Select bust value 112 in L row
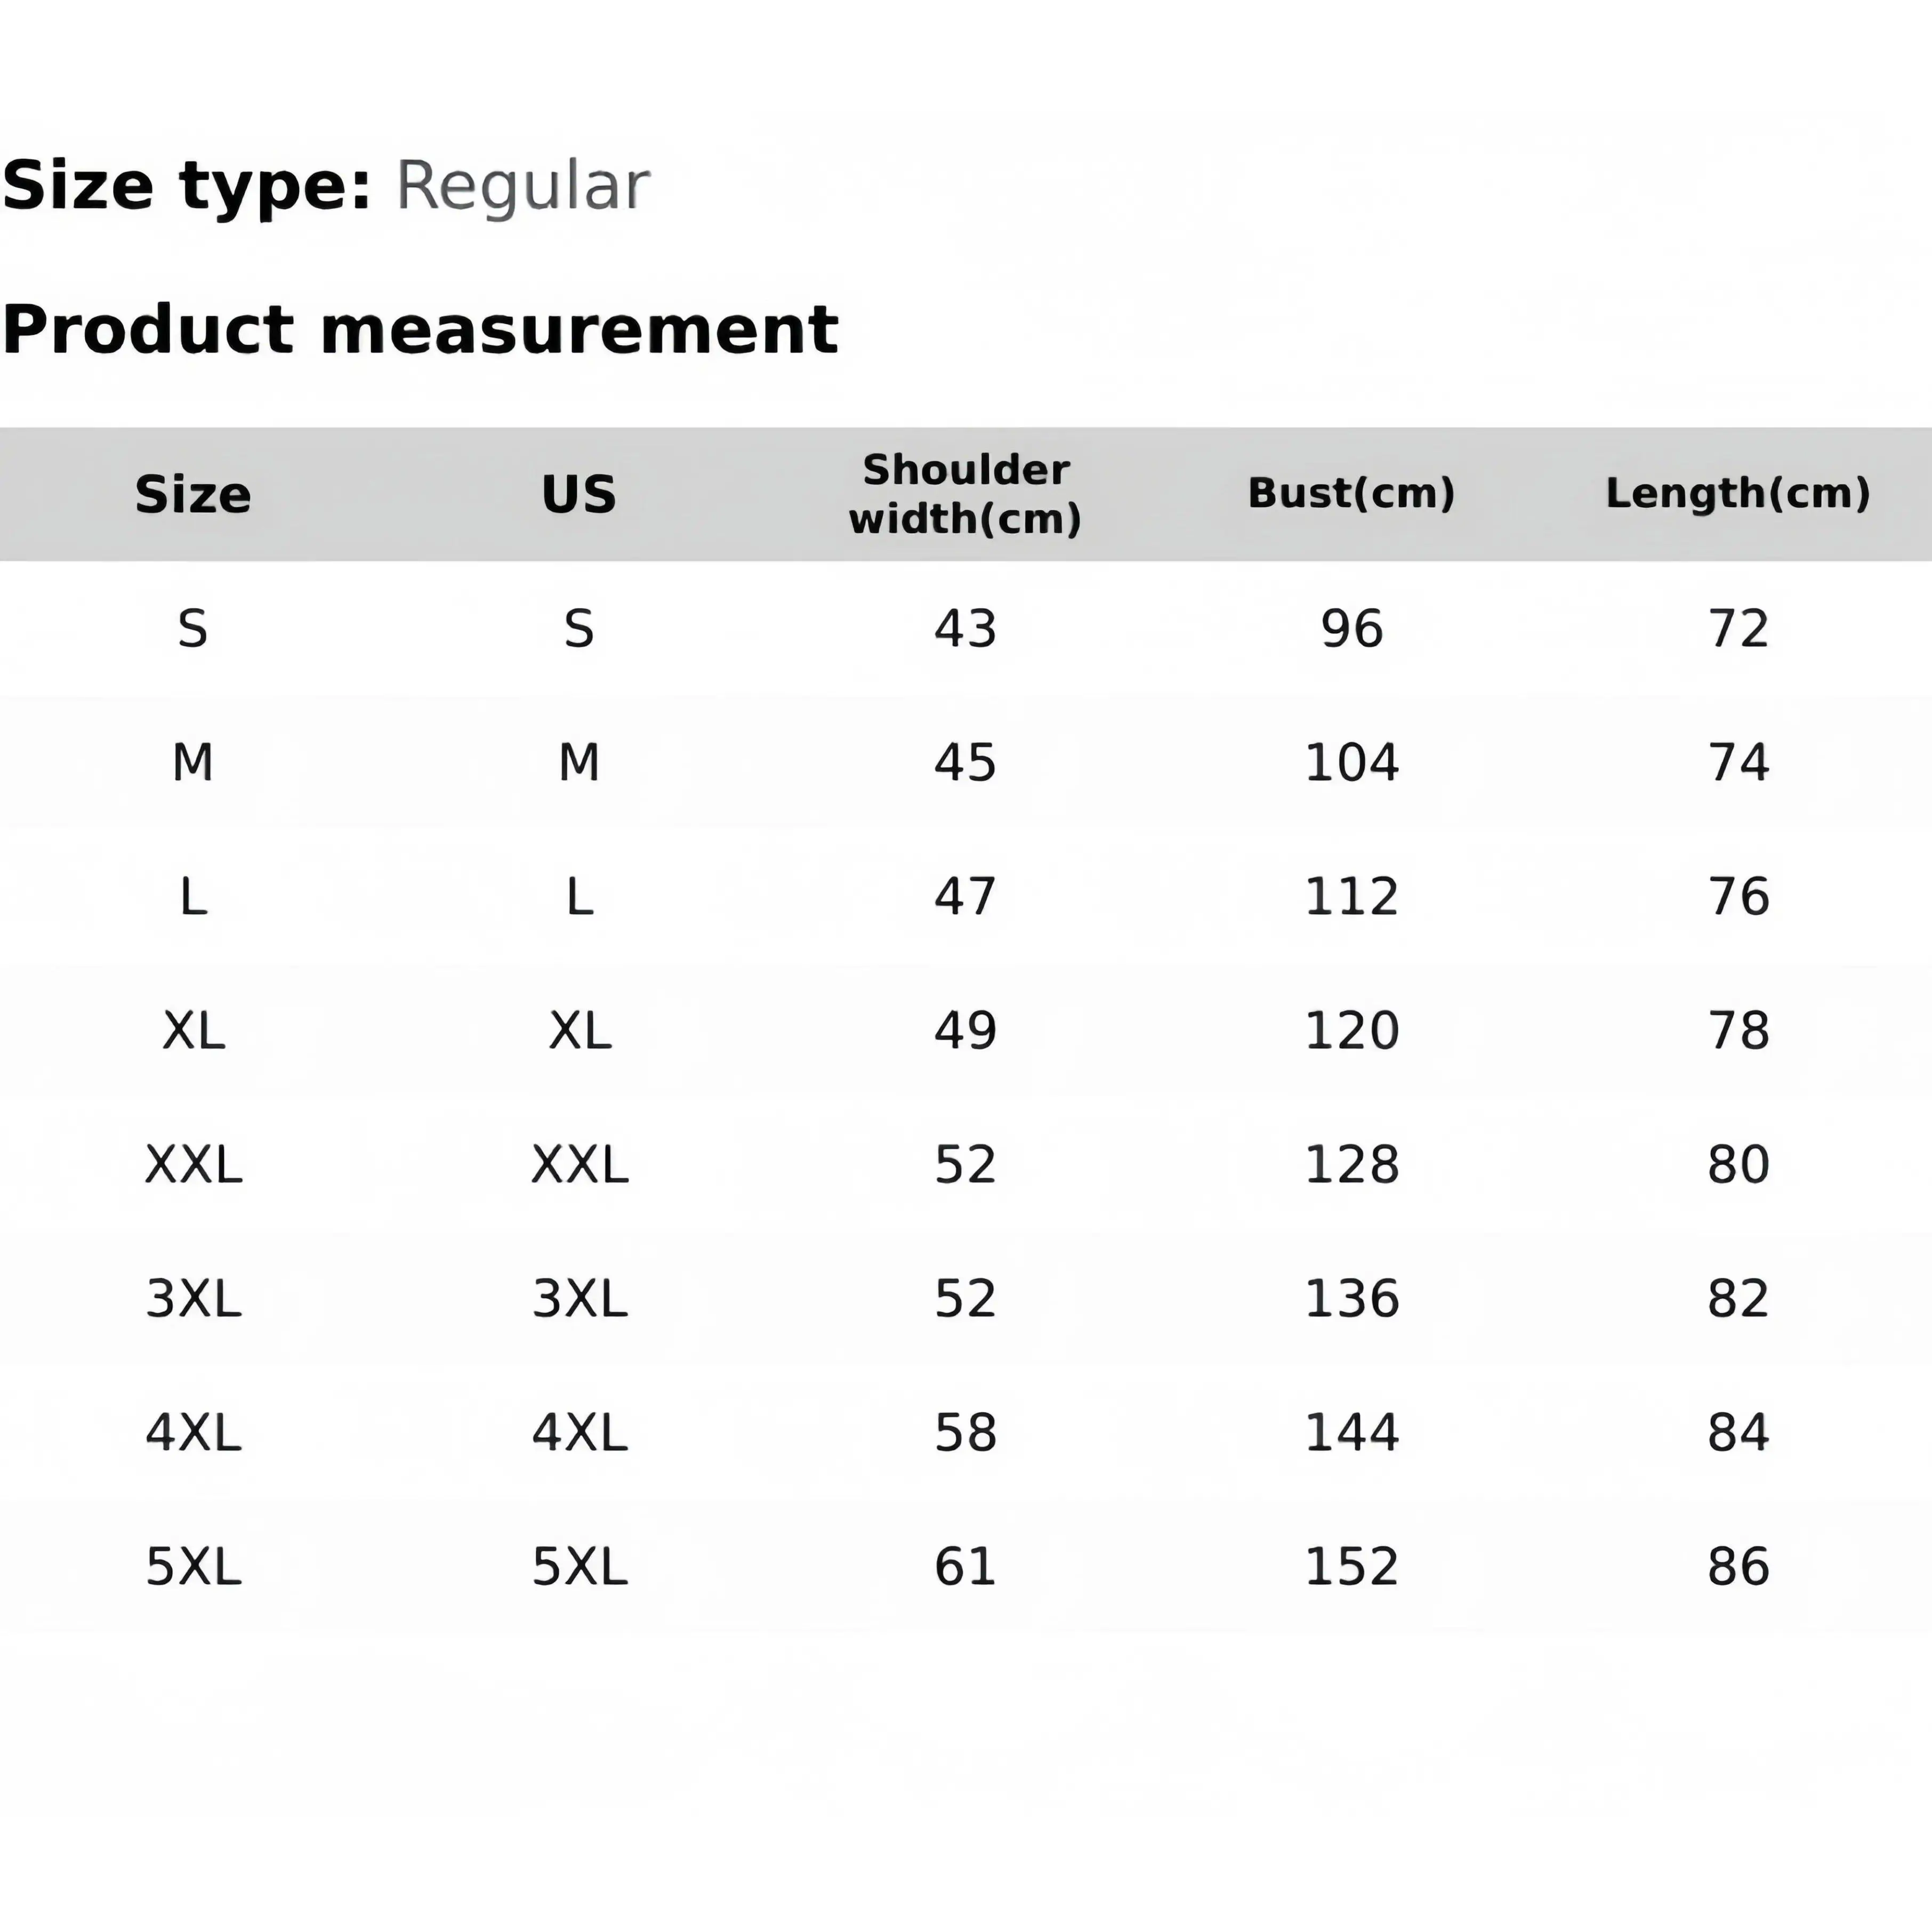 point(1351,897)
